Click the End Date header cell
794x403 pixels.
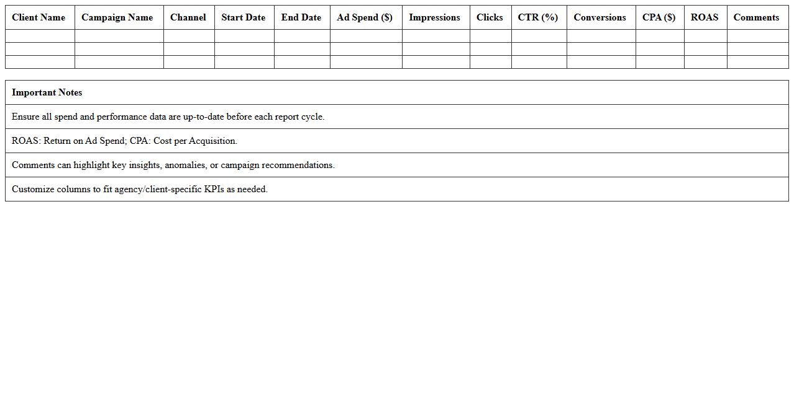(x=301, y=17)
